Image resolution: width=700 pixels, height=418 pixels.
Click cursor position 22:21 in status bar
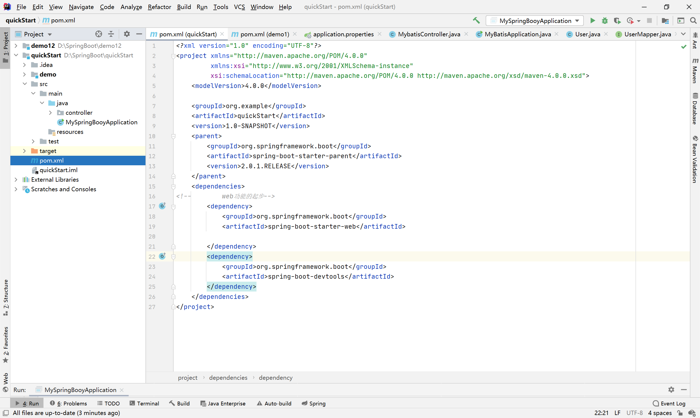(x=601, y=413)
